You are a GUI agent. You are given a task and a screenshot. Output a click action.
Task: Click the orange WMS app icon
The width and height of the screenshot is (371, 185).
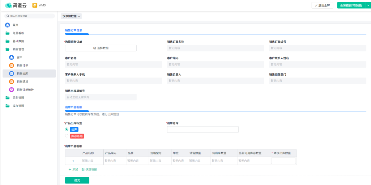pyautogui.click(x=35, y=5)
